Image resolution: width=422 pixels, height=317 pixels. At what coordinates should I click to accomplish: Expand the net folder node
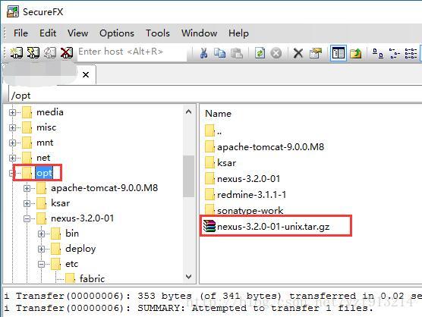coord(12,158)
